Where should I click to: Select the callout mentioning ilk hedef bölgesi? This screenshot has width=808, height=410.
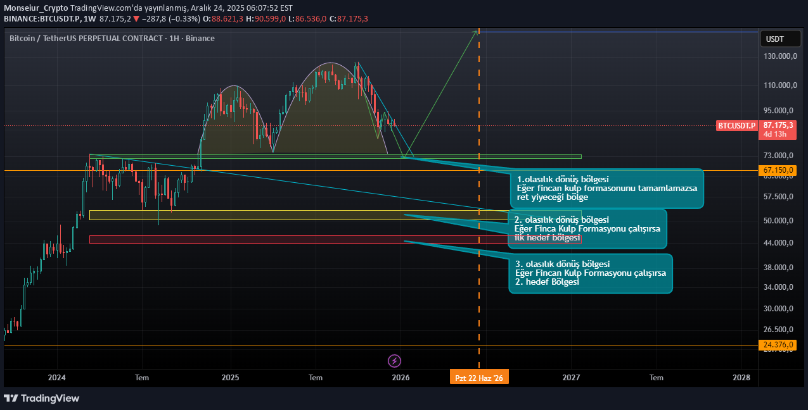(589, 228)
